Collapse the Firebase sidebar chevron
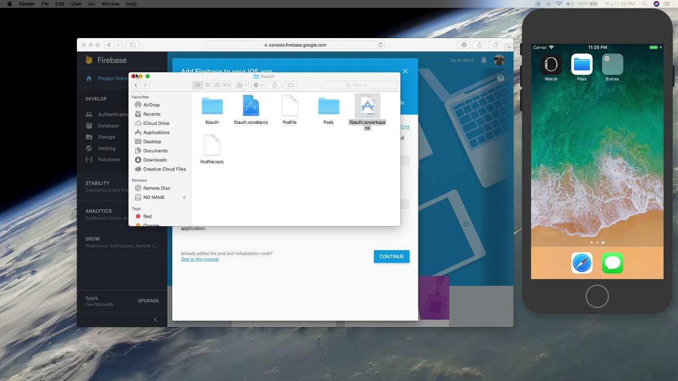 point(155,320)
